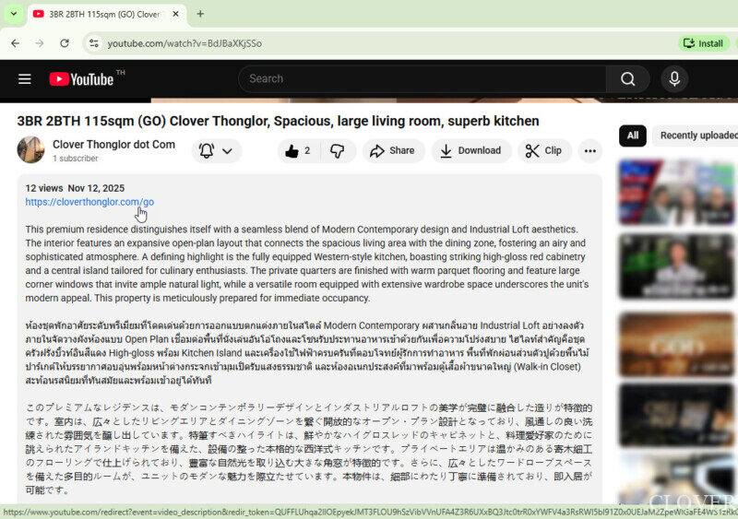Screen dimensions: 738x519
Task: Create a Clip of the video
Action: tap(544, 151)
